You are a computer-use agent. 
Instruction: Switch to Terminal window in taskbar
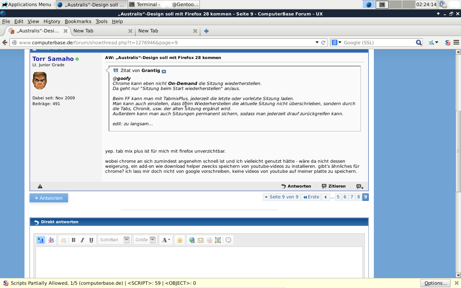pos(164,4)
